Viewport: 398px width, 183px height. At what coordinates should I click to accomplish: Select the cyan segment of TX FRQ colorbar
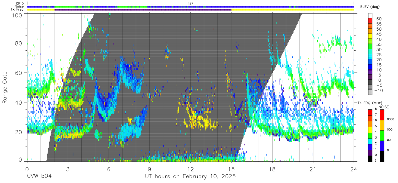tap(370, 141)
